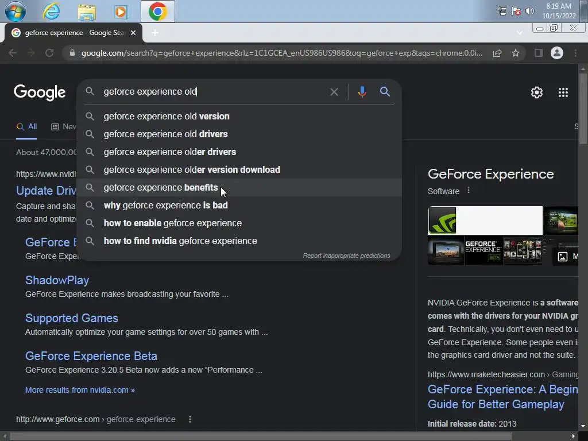Screen dimensions: 588x441
Task: Pick suggestion older version download
Action: (239, 169)
